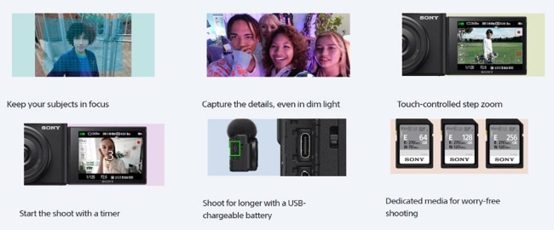This screenshot has width=554, height=230.
Task: View the touch-controlled step zoom camera image
Action: click(x=473, y=44)
